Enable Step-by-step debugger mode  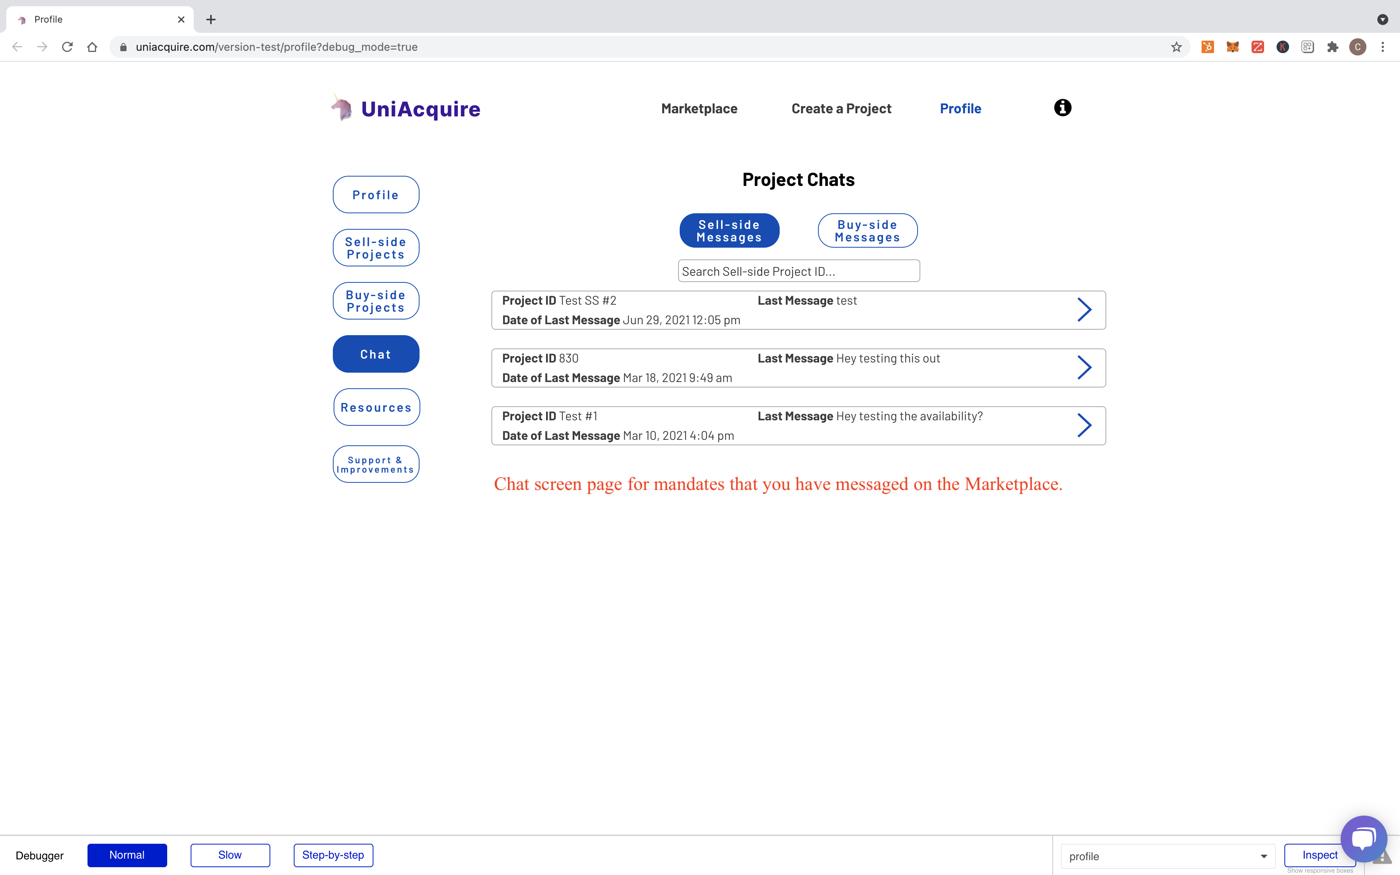coord(333,855)
